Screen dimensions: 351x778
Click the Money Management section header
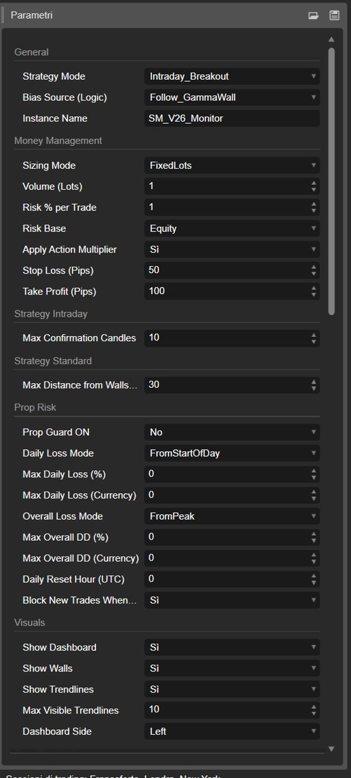58,141
